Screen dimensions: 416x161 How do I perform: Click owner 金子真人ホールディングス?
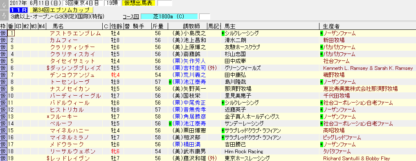click(252, 116)
